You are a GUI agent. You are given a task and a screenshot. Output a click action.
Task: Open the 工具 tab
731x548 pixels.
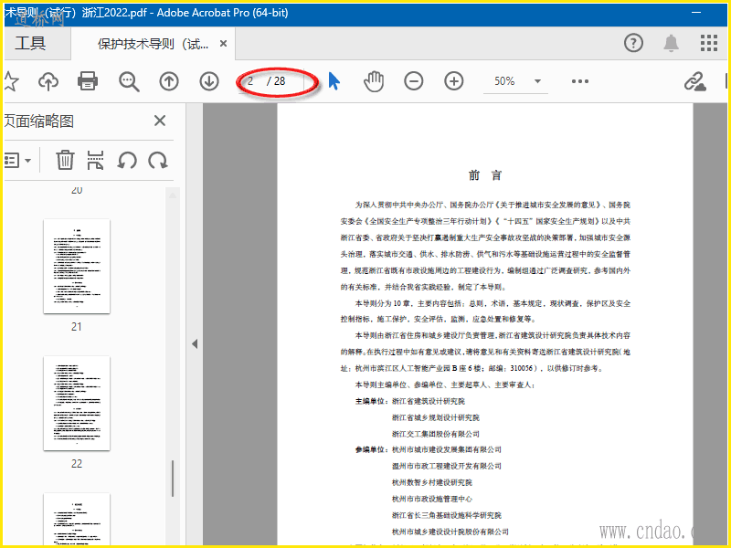point(30,43)
